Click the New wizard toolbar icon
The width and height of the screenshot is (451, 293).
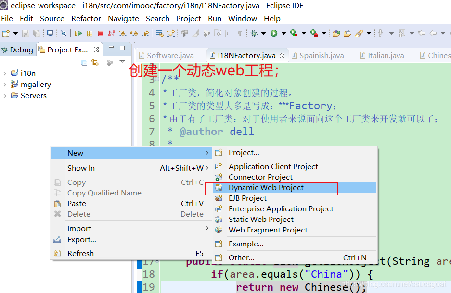point(6,33)
